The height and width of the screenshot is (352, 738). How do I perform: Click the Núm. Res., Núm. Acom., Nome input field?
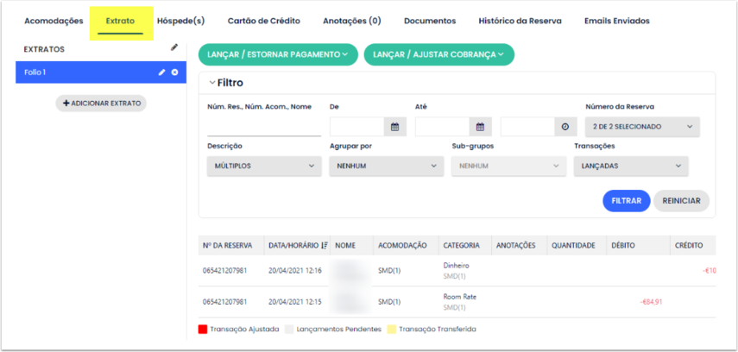263,127
